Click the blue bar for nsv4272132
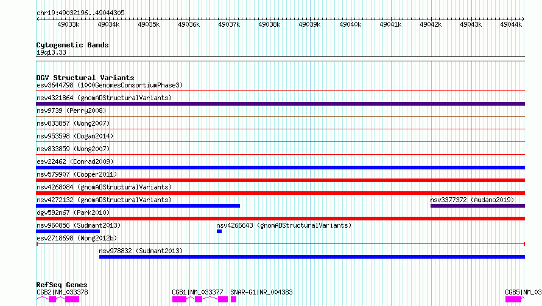The height and width of the screenshot is (306, 542). 138,206
